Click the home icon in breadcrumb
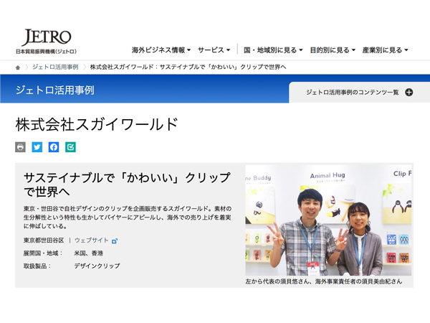The width and height of the screenshot is (430, 323). click(18, 67)
